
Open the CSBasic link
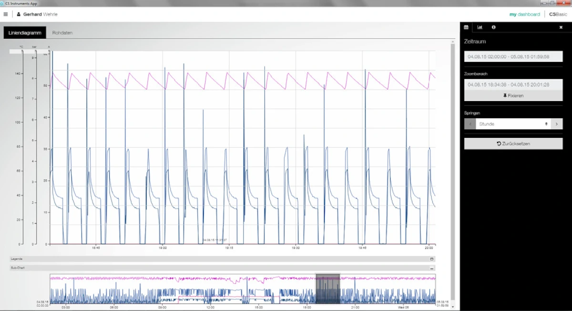point(559,14)
